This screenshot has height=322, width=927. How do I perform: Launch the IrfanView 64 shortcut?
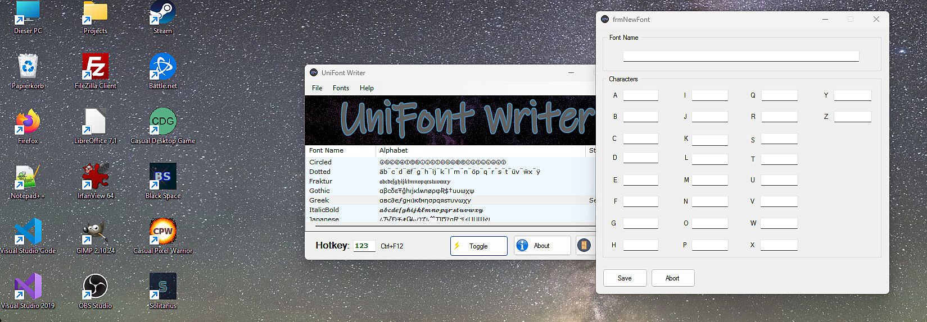tap(96, 181)
